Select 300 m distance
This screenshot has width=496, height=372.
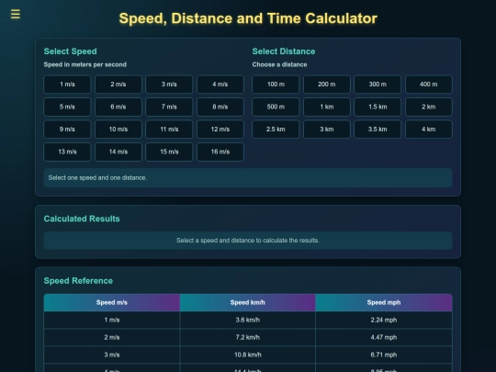point(378,85)
